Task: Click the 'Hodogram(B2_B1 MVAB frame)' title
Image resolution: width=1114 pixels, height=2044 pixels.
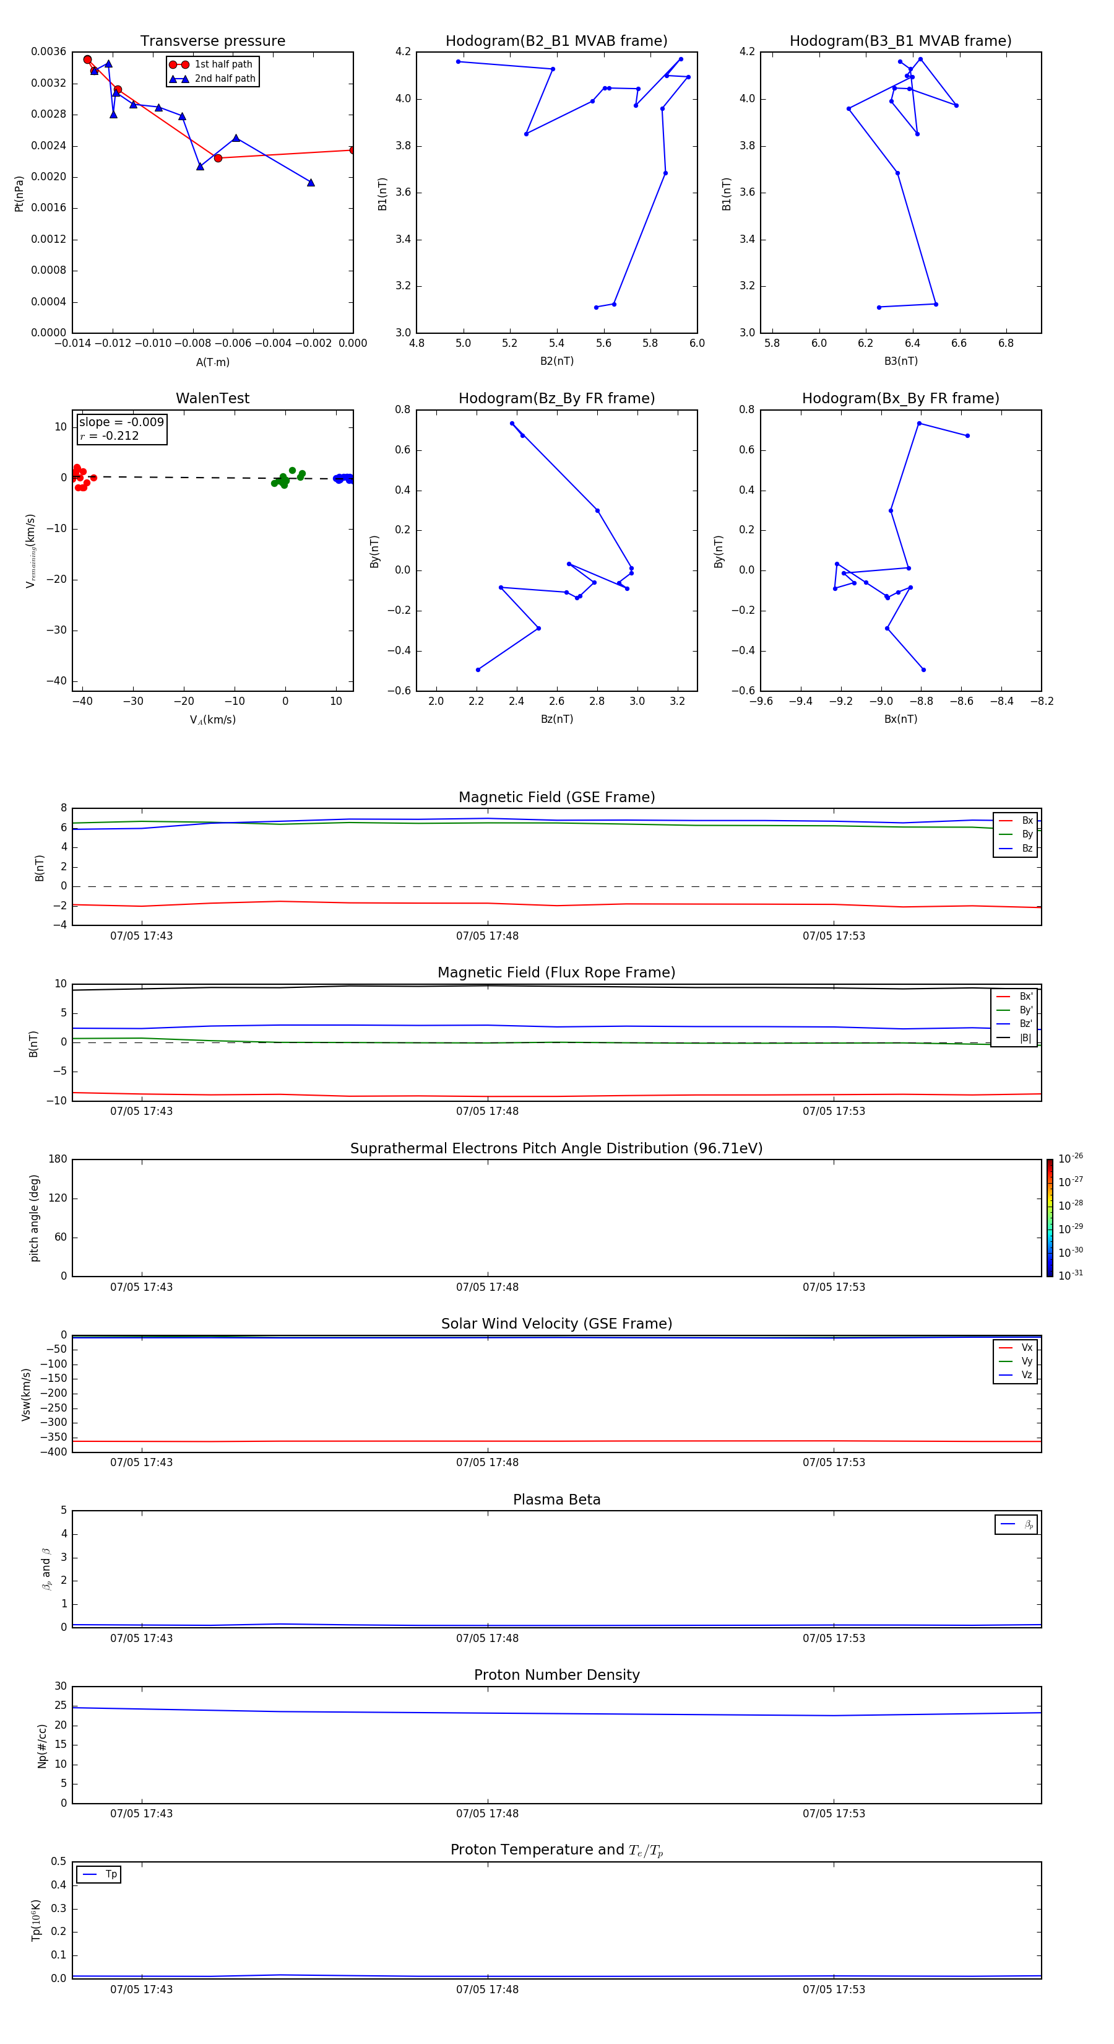Action: pyautogui.click(x=556, y=41)
